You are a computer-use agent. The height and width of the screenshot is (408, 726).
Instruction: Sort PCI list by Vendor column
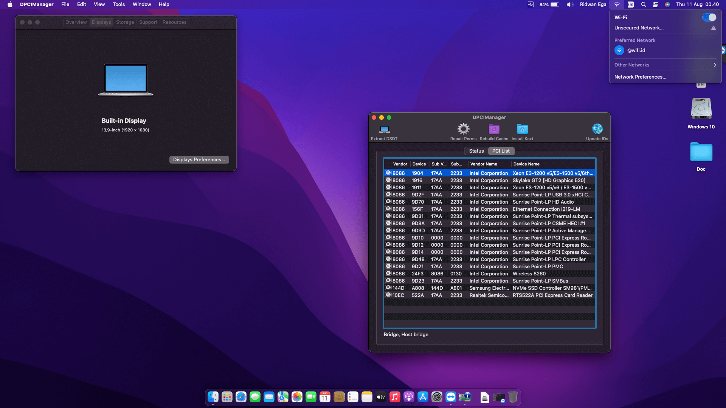pos(400,164)
